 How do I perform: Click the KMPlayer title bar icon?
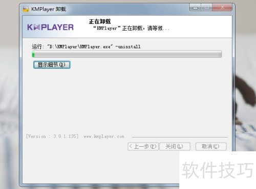26,9
